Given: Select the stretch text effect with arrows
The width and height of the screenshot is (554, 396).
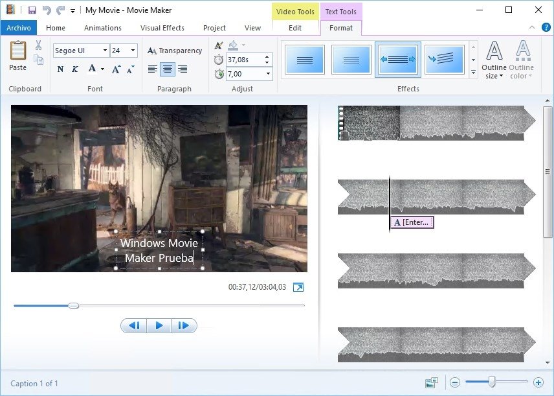Looking at the screenshot, I should click(398, 60).
